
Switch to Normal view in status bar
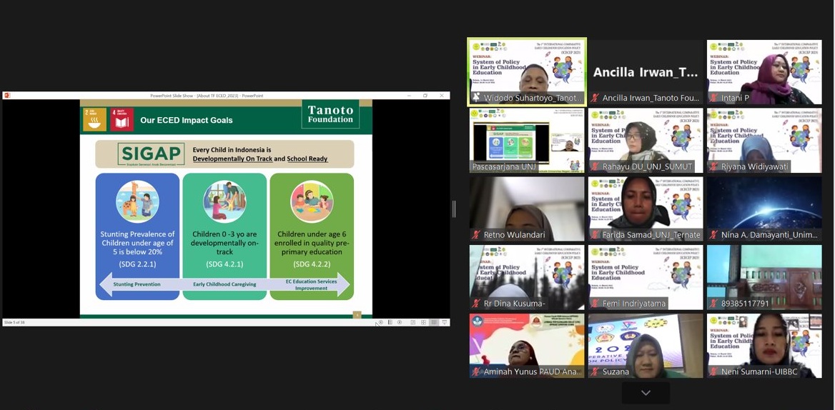(413, 322)
